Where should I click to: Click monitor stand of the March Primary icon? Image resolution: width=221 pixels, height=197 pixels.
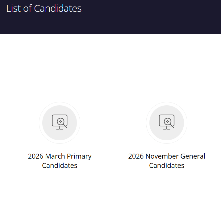click(x=60, y=128)
